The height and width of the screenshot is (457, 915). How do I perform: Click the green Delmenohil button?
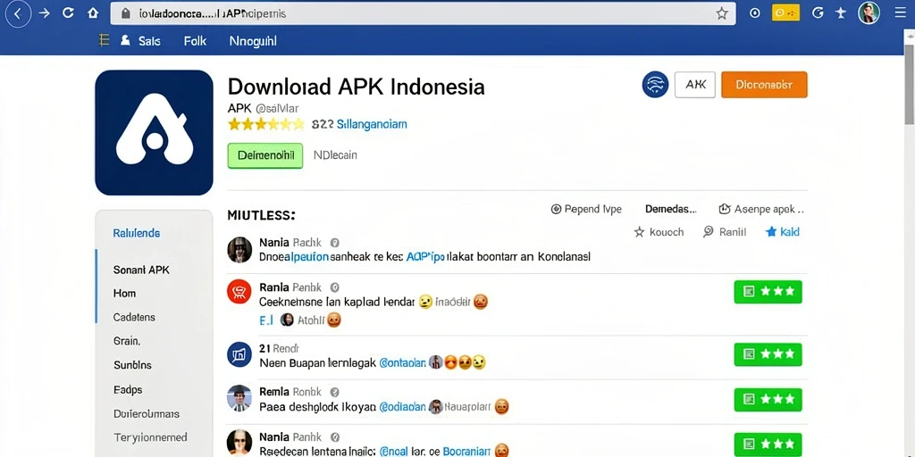coord(264,155)
